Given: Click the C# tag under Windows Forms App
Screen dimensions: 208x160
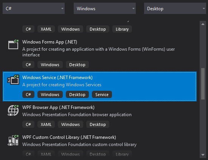Looking at the screenshot, I should pos(28,65).
